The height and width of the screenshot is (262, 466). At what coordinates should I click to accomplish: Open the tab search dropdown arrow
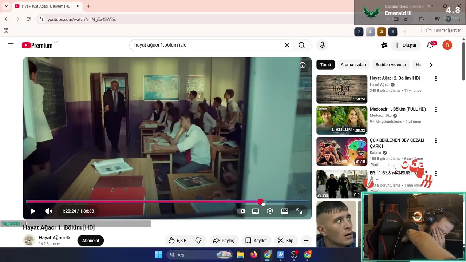click(6, 6)
